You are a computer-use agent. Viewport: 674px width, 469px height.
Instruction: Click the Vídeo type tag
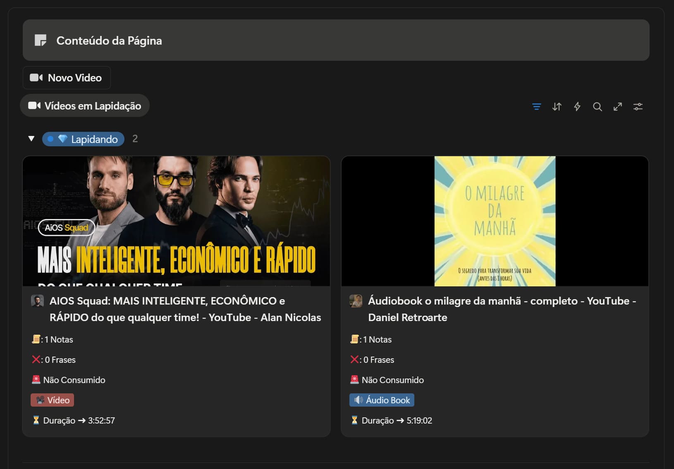53,400
